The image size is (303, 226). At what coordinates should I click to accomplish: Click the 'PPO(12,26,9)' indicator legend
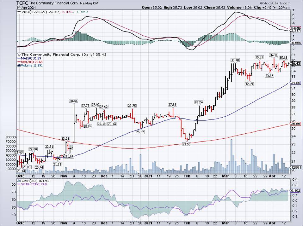coord(34,12)
